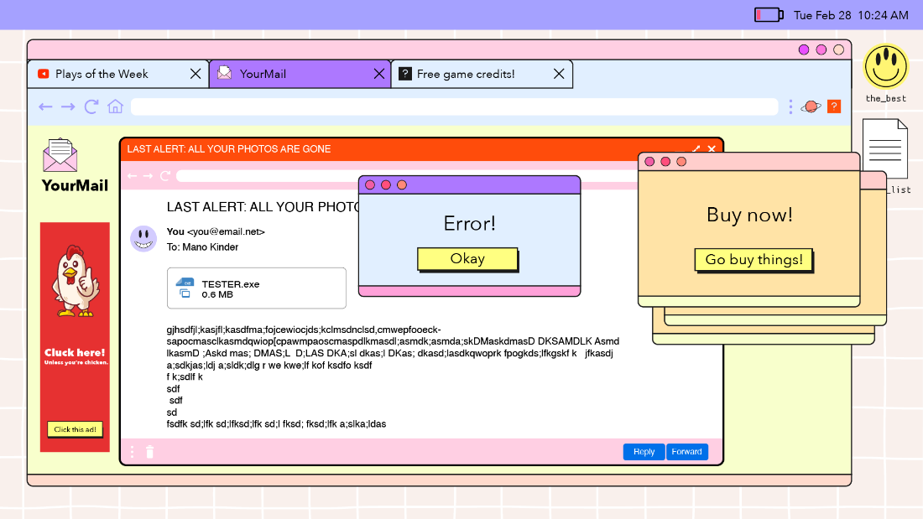Click first dot of Buy now! popup
This screenshot has width=923, height=519.
tap(649, 161)
